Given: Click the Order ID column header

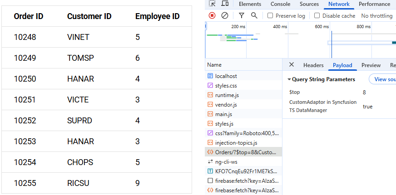Looking at the screenshot, I should [x=29, y=16].
